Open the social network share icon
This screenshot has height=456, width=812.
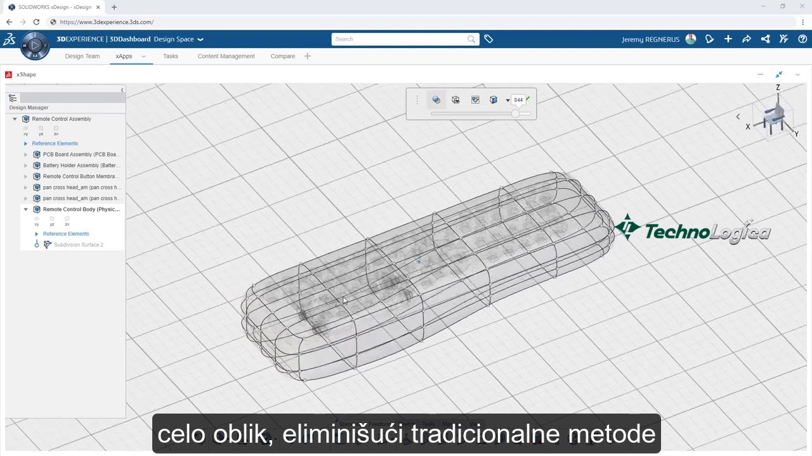(766, 39)
